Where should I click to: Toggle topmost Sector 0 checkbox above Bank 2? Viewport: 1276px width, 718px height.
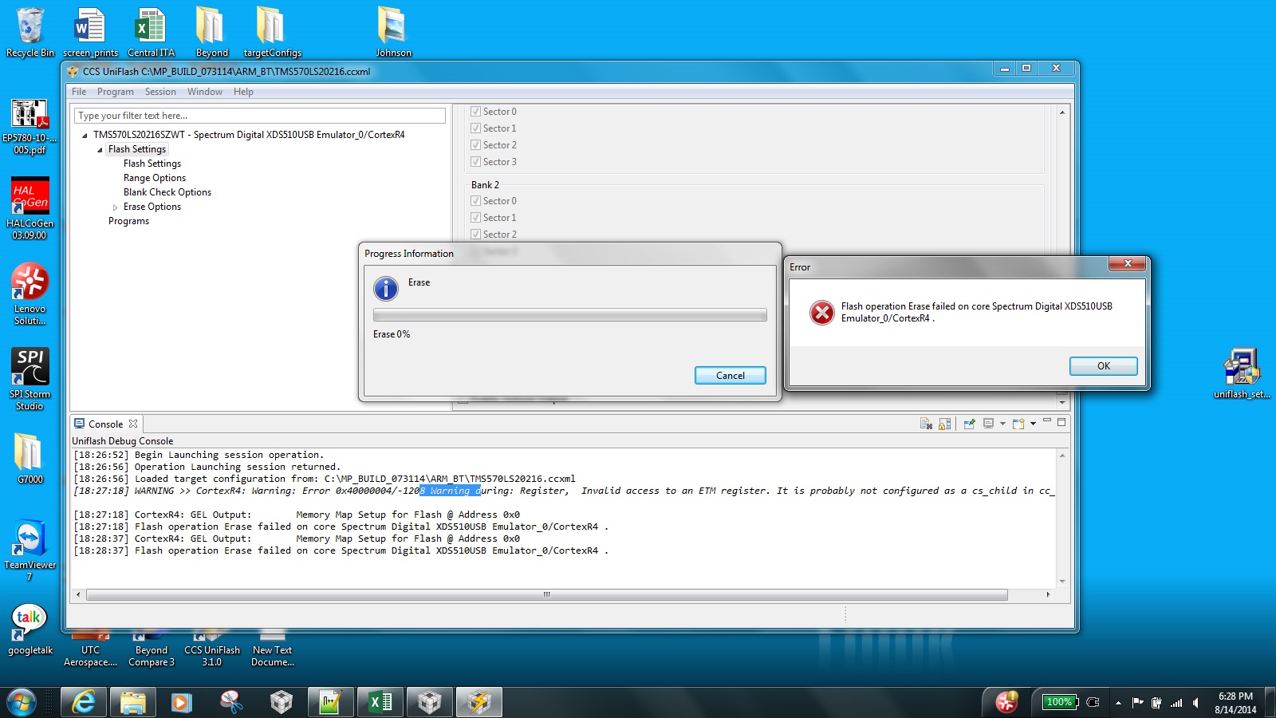click(475, 112)
